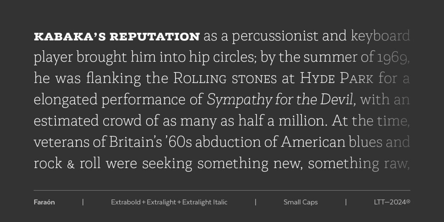Click the ampersand in rock & roll

71,164
